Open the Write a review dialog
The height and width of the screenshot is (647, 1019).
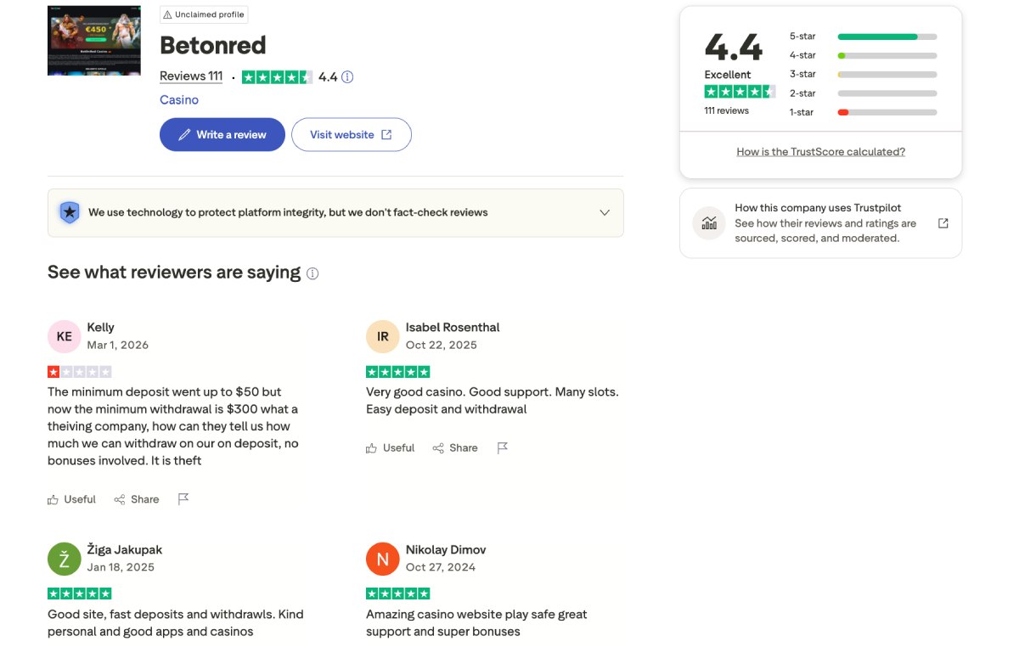(x=222, y=134)
